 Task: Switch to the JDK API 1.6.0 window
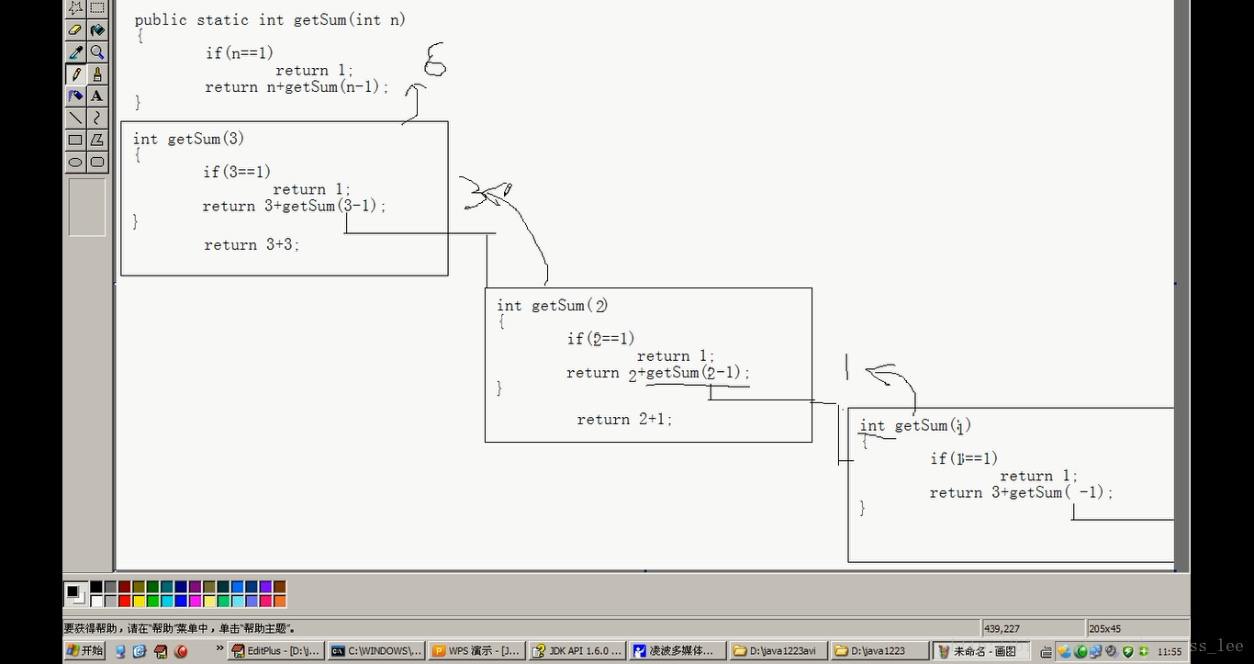pos(578,651)
